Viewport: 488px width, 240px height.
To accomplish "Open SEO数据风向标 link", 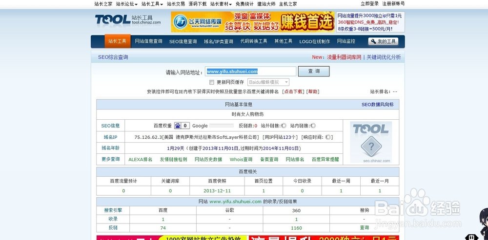I will point(378,105).
